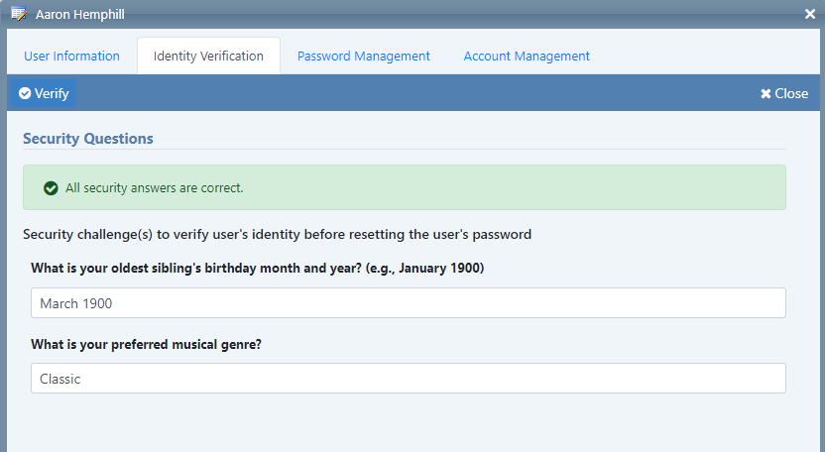825x452 pixels.
Task: Click the Aaron Hemphill window title
Action: (80, 14)
